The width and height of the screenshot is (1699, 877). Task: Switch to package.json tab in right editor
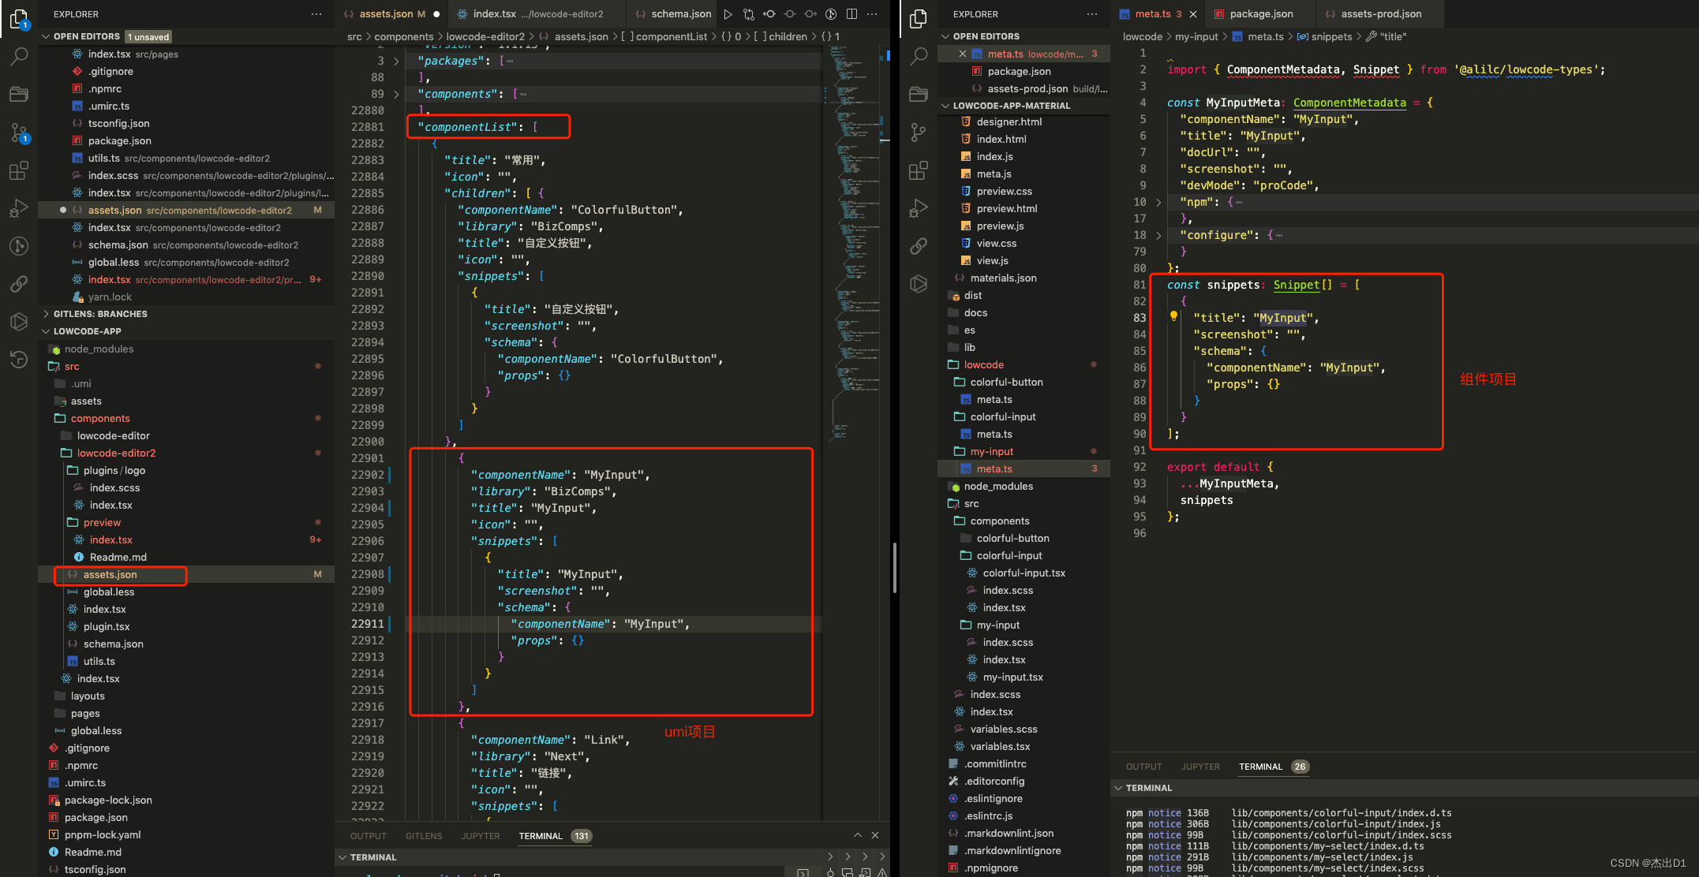(1261, 14)
